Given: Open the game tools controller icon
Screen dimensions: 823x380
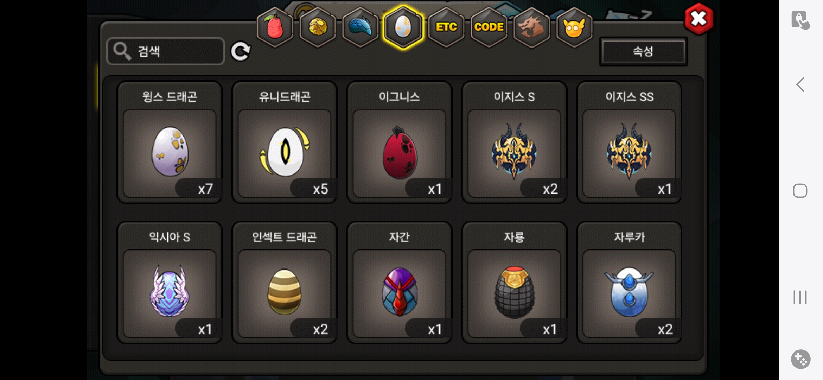Looking at the screenshot, I should coord(801,359).
